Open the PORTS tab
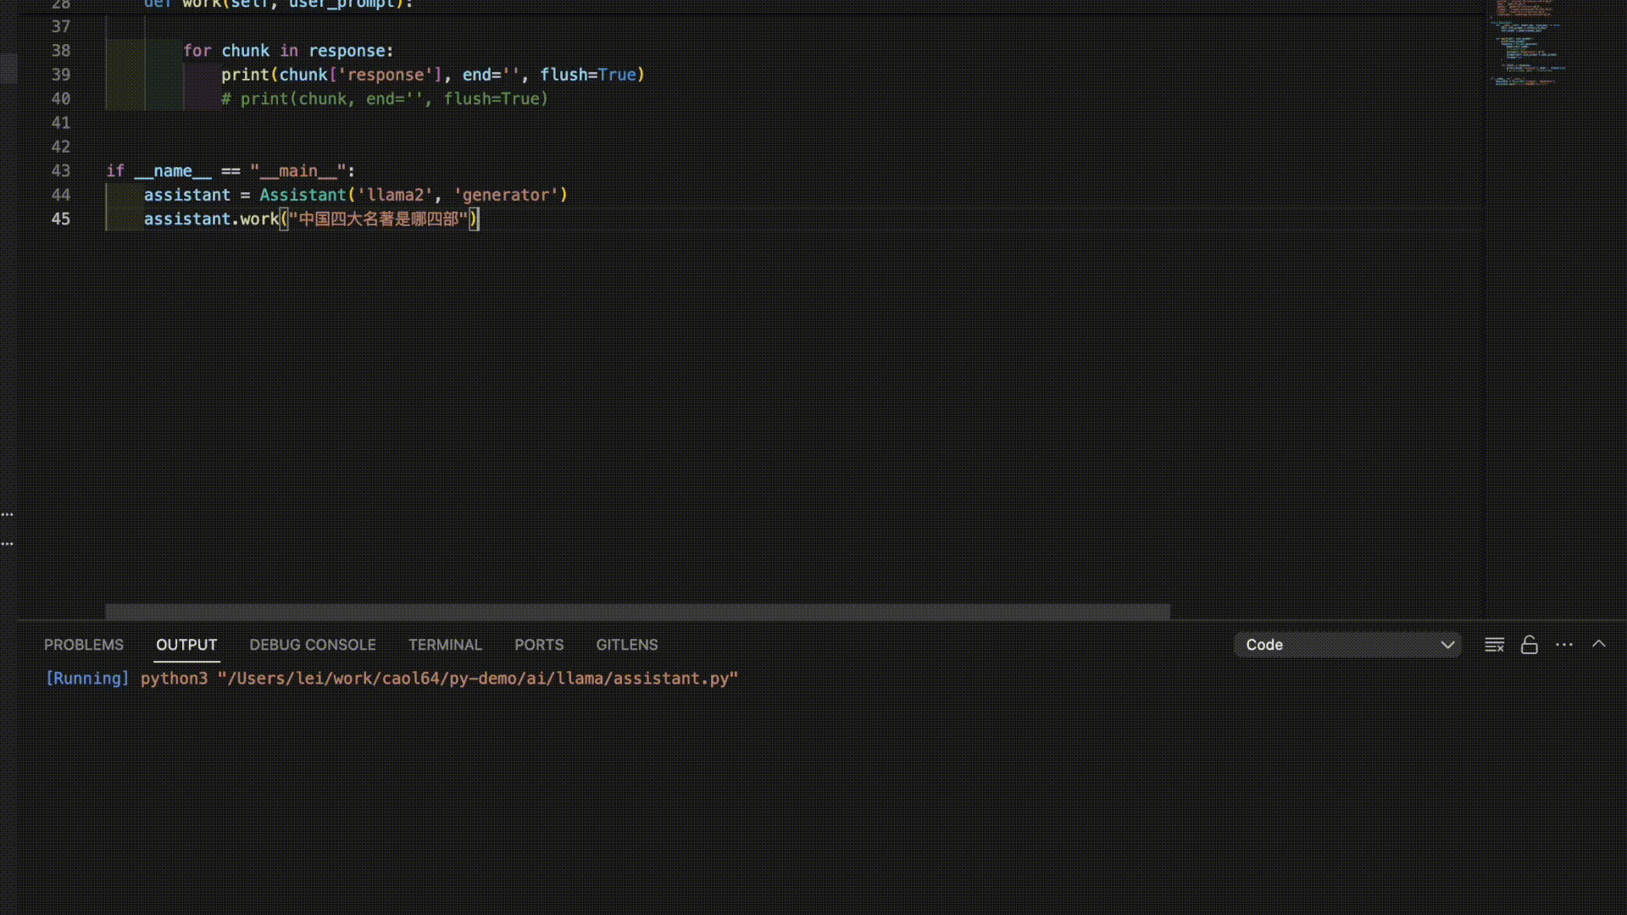 point(538,645)
